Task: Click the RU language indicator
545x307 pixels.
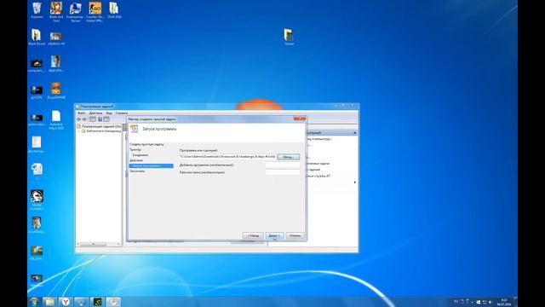Action: tap(456, 301)
